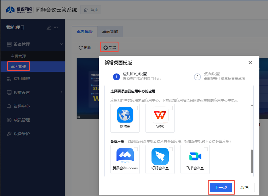
Task: Click the 钉钉会议室 app icon
Action: point(160,156)
